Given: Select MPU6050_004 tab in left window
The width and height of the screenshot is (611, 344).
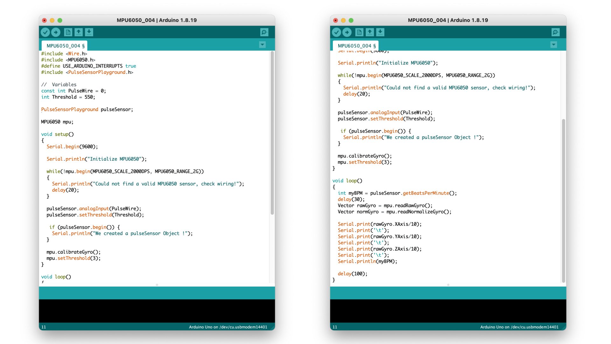Looking at the screenshot, I should [x=65, y=46].
